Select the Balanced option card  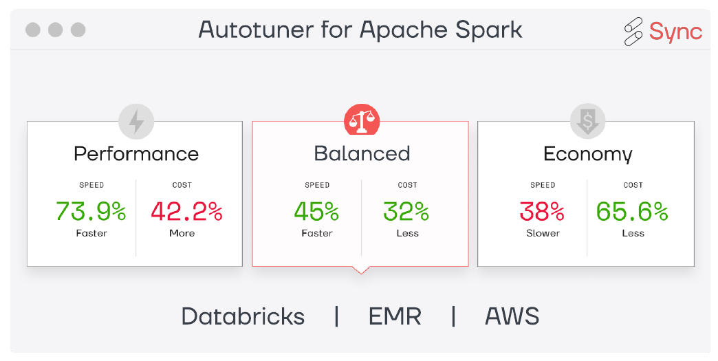[360, 193]
